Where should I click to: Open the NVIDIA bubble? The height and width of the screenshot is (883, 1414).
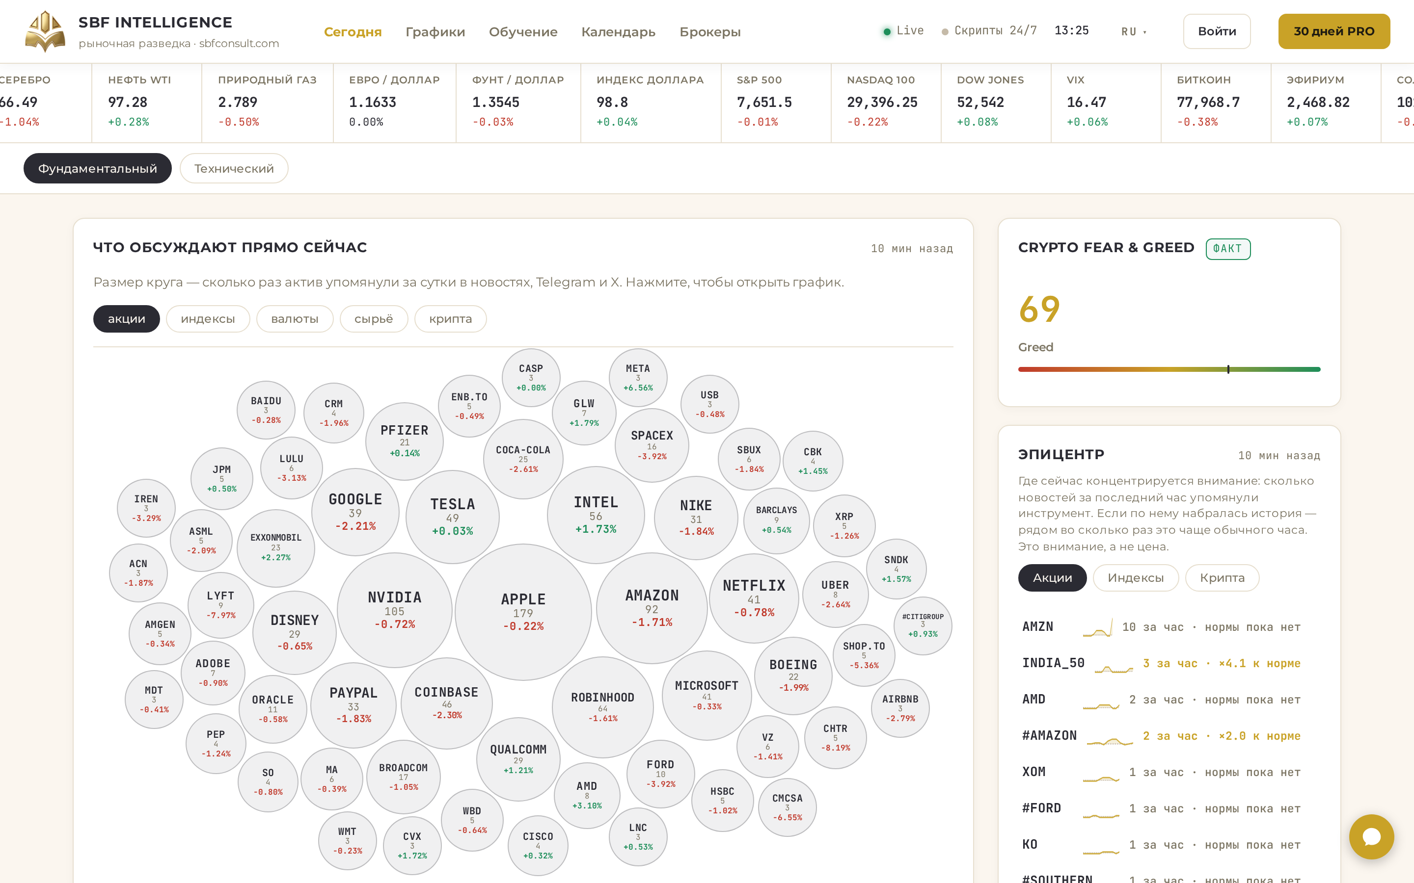(x=394, y=610)
